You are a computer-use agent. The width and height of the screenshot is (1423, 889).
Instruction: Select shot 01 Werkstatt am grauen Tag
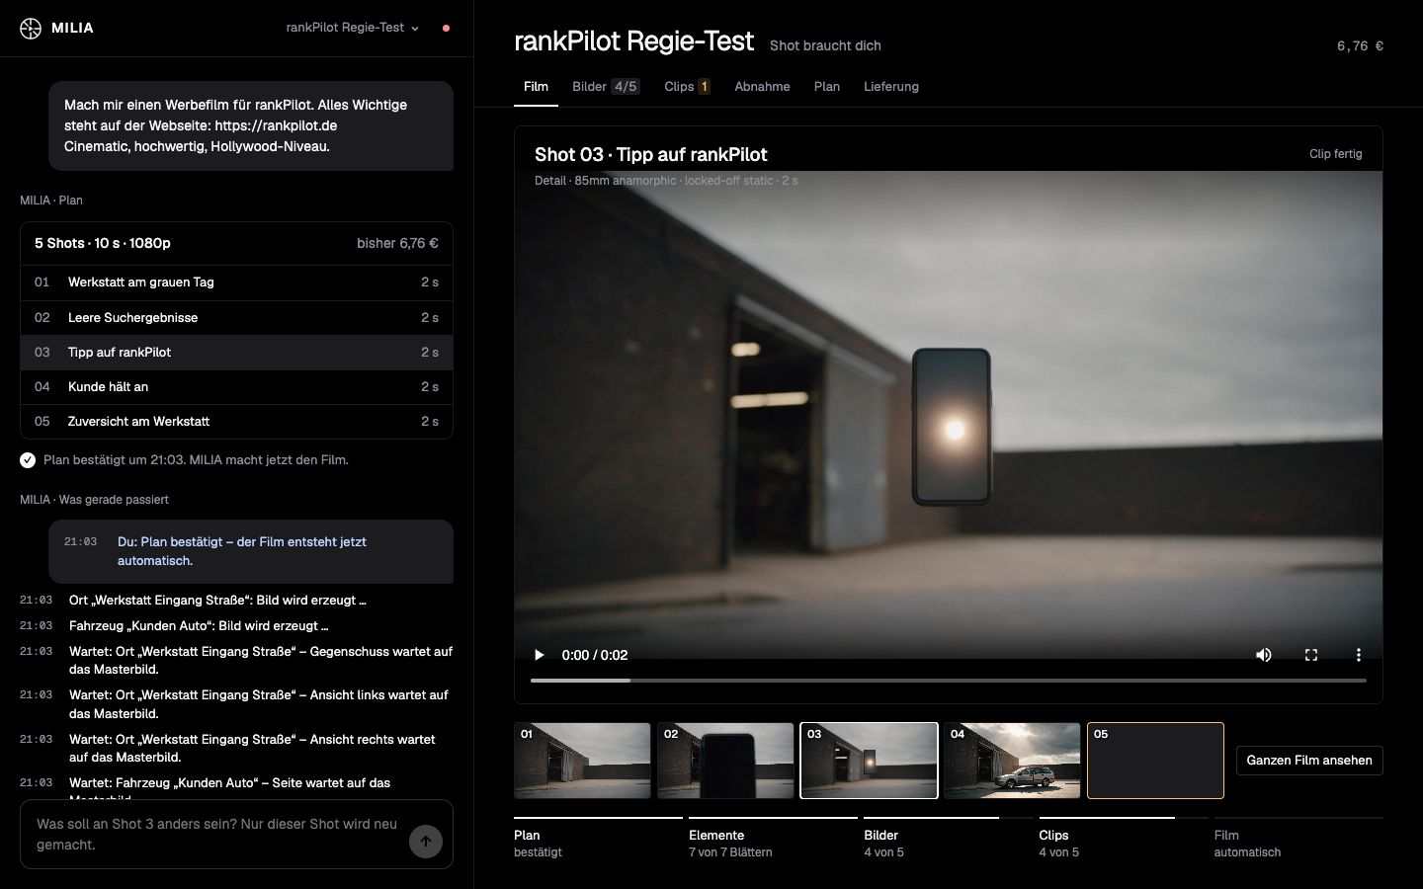pyautogui.click(x=236, y=283)
